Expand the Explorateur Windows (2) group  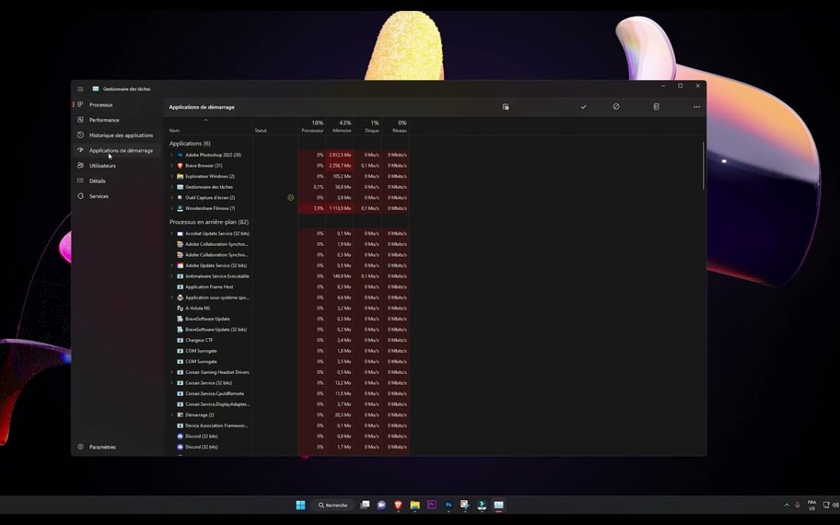171,177
